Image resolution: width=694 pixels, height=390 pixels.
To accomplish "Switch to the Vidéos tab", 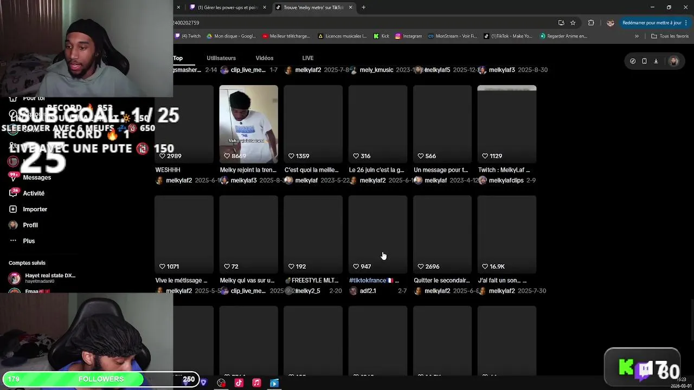I will pos(265,58).
